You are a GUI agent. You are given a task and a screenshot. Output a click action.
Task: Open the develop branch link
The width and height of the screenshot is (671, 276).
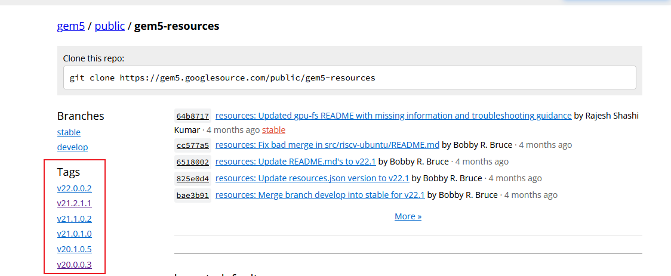(72, 147)
